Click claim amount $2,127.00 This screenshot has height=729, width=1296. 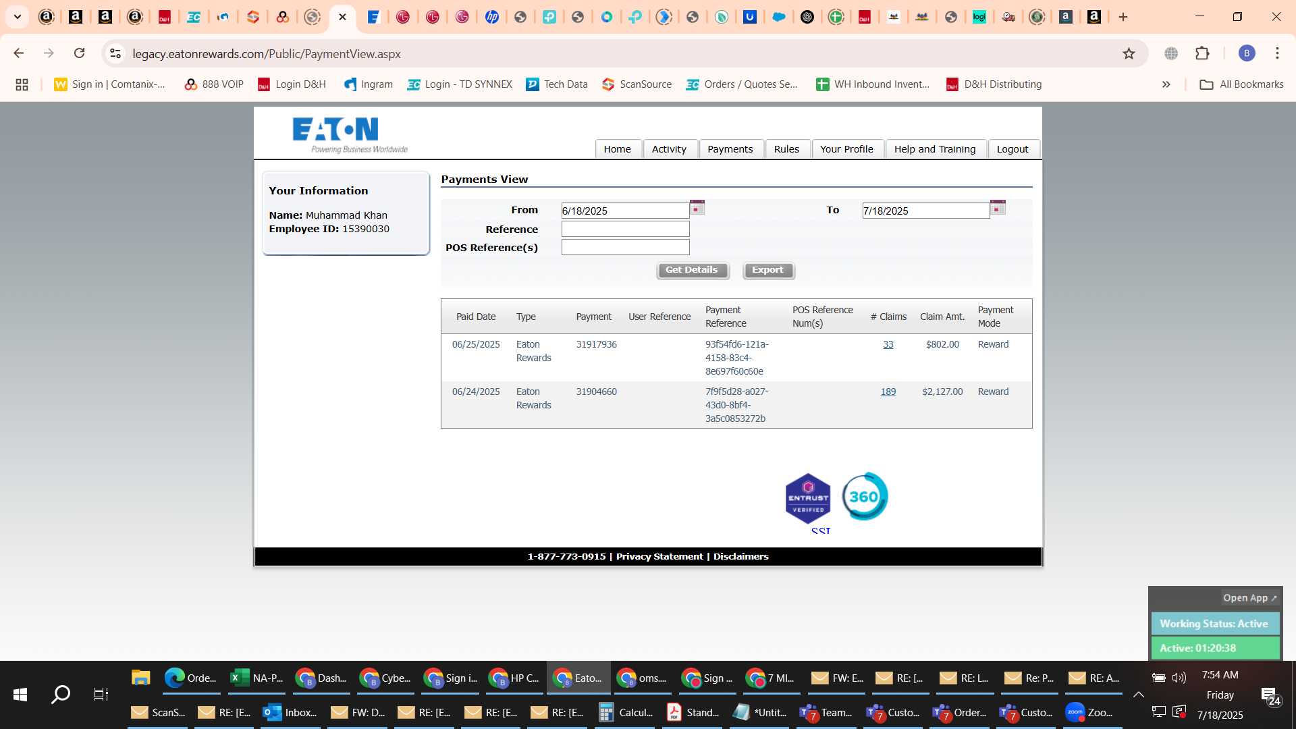click(942, 391)
